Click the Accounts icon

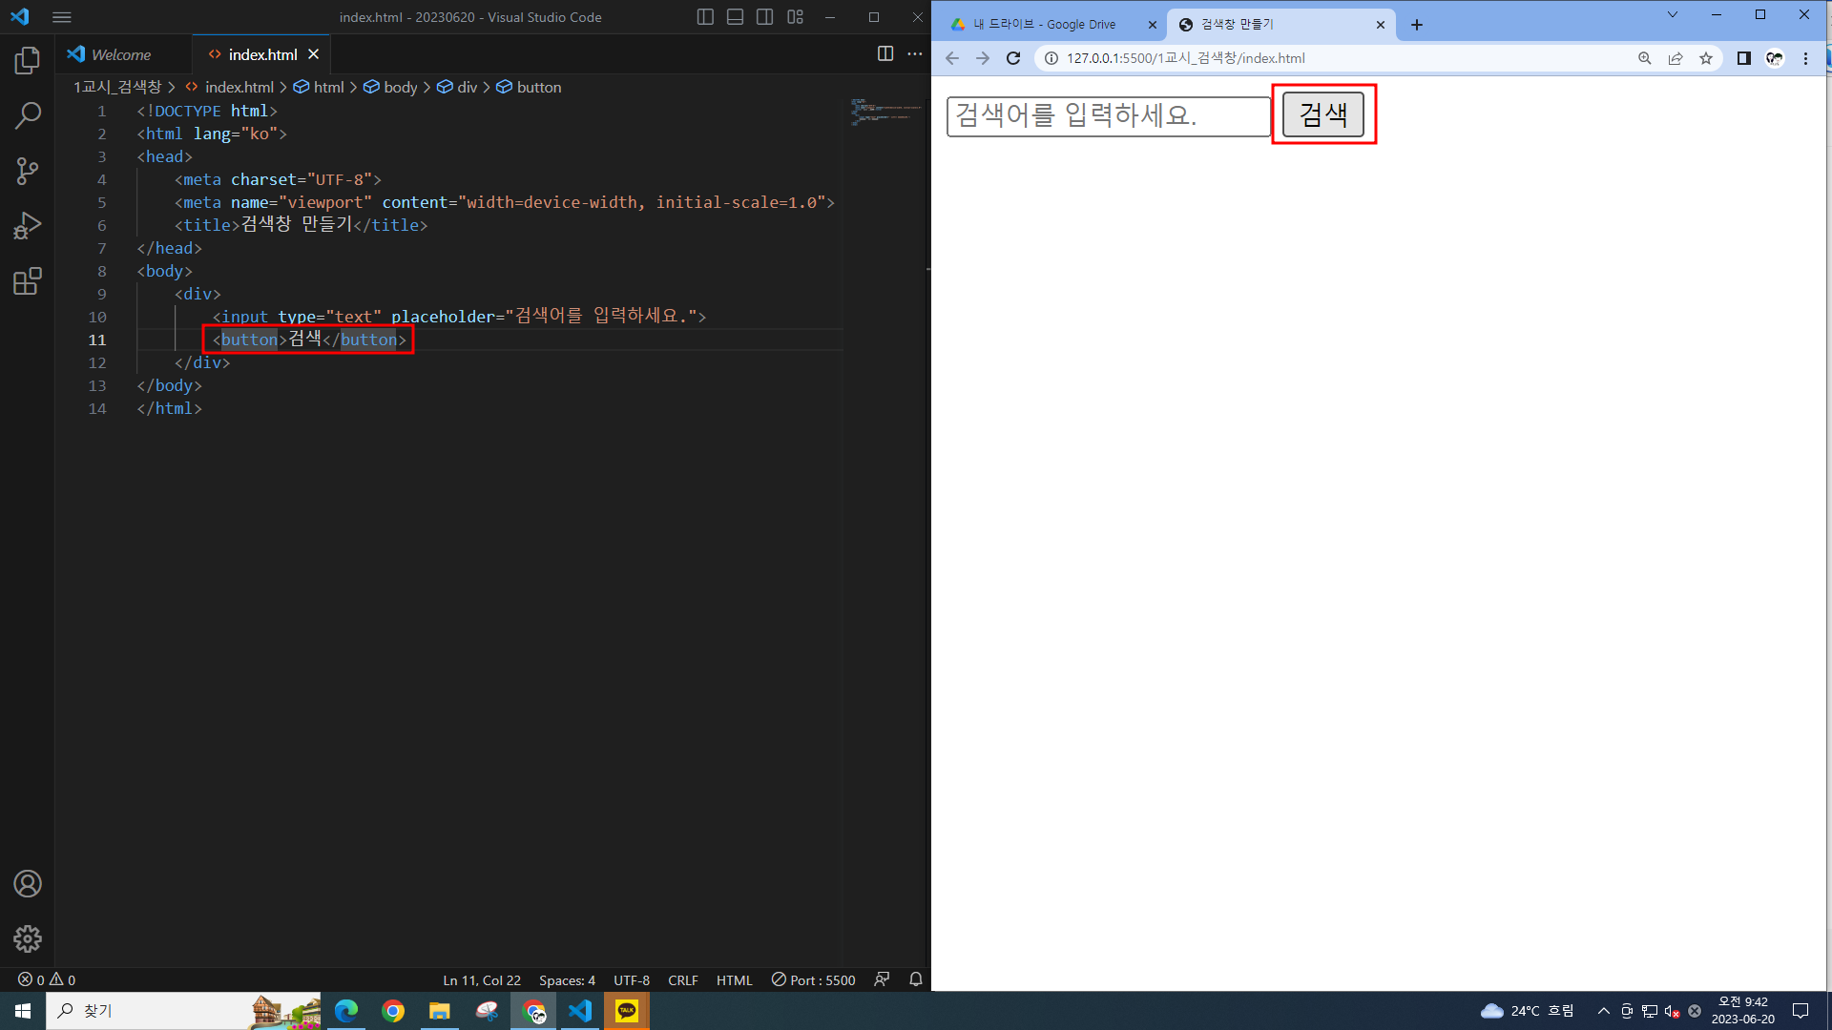[x=28, y=884]
